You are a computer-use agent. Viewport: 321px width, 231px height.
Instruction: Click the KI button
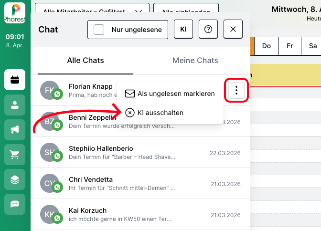183,29
